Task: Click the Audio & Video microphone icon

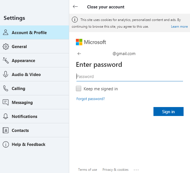Action: pyautogui.click(x=6, y=74)
